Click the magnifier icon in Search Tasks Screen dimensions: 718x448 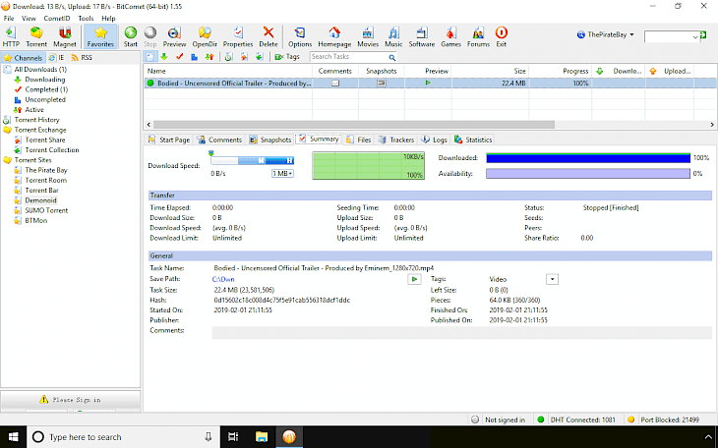[x=392, y=57]
